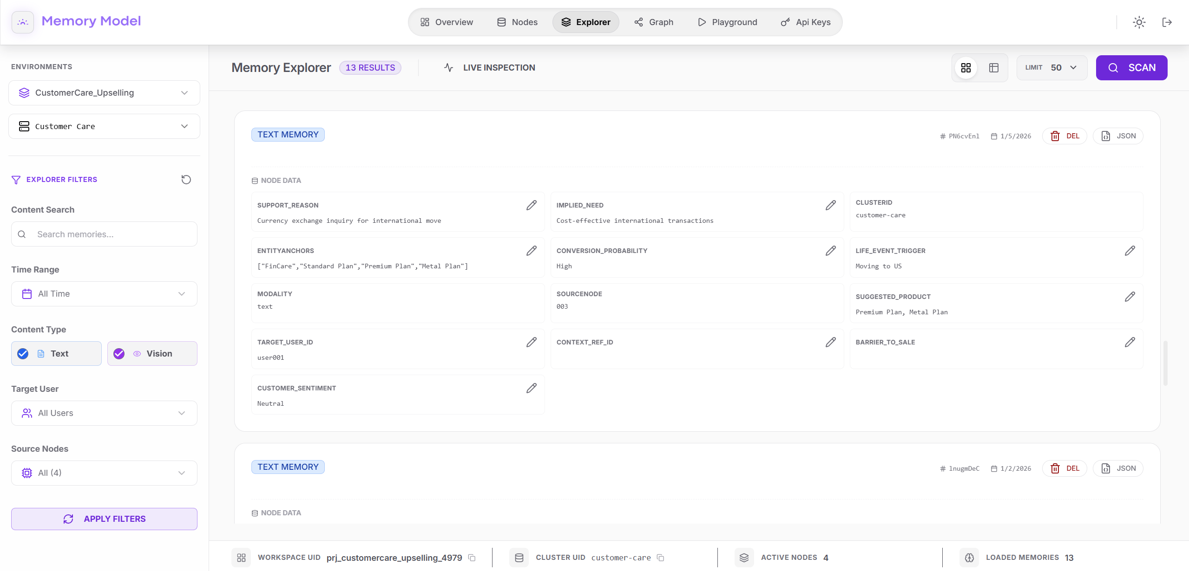Reset explorer filters with the refresh icon
The height and width of the screenshot is (571, 1189).
point(186,180)
